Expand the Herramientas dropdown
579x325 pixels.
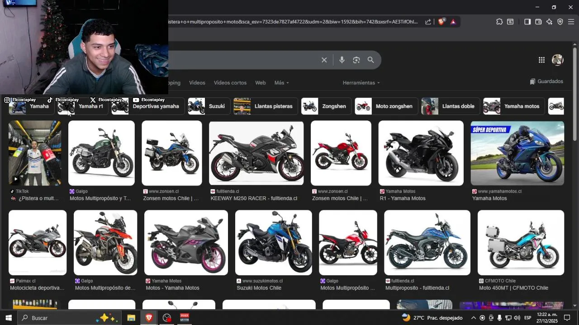[x=361, y=83]
